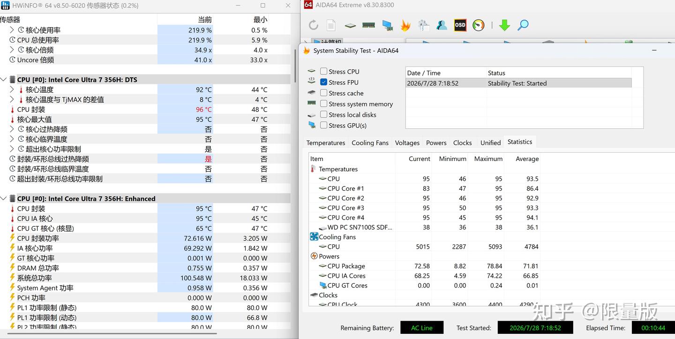
Task: Enable the Stress GPU(s) checkbox
Action: 323,125
